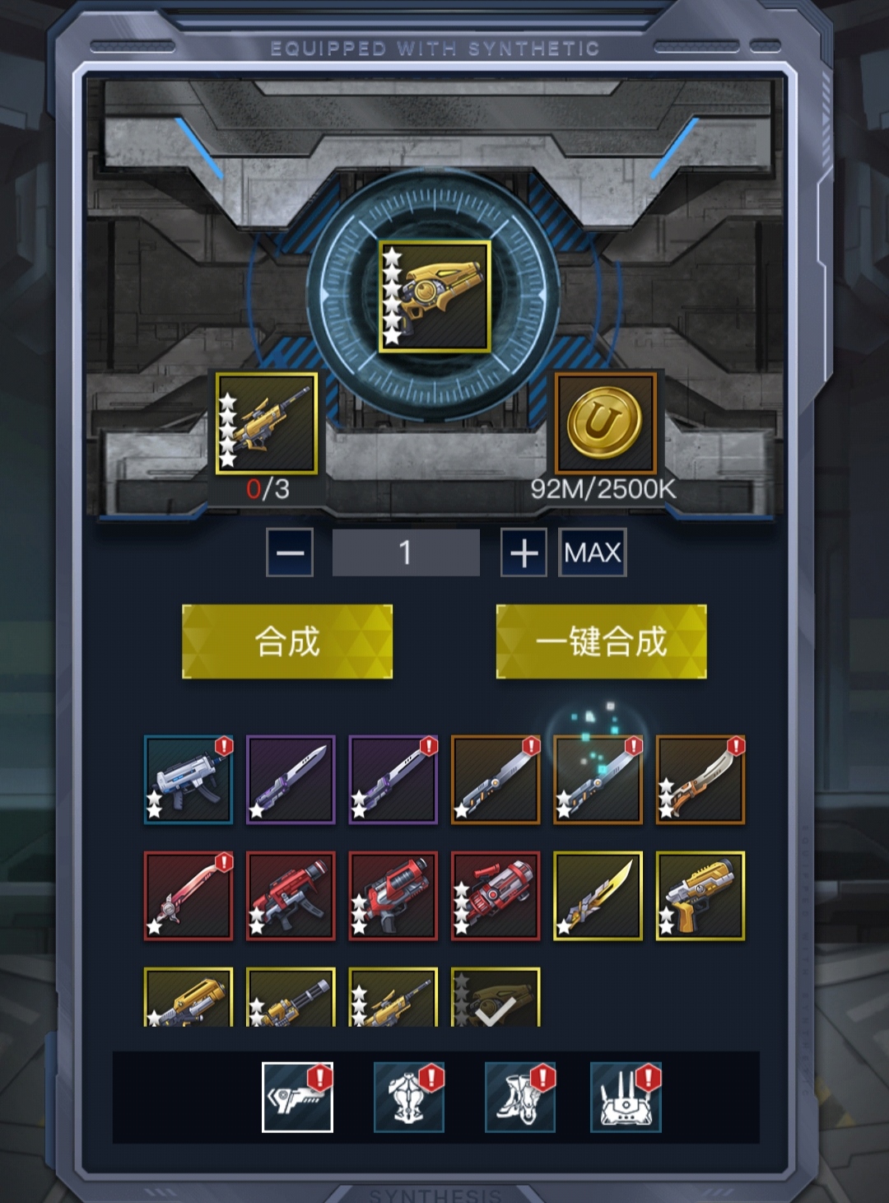Increase quantity with the plus button
Image resolution: width=889 pixels, height=1203 pixels.
pyautogui.click(x=524, y=553)
